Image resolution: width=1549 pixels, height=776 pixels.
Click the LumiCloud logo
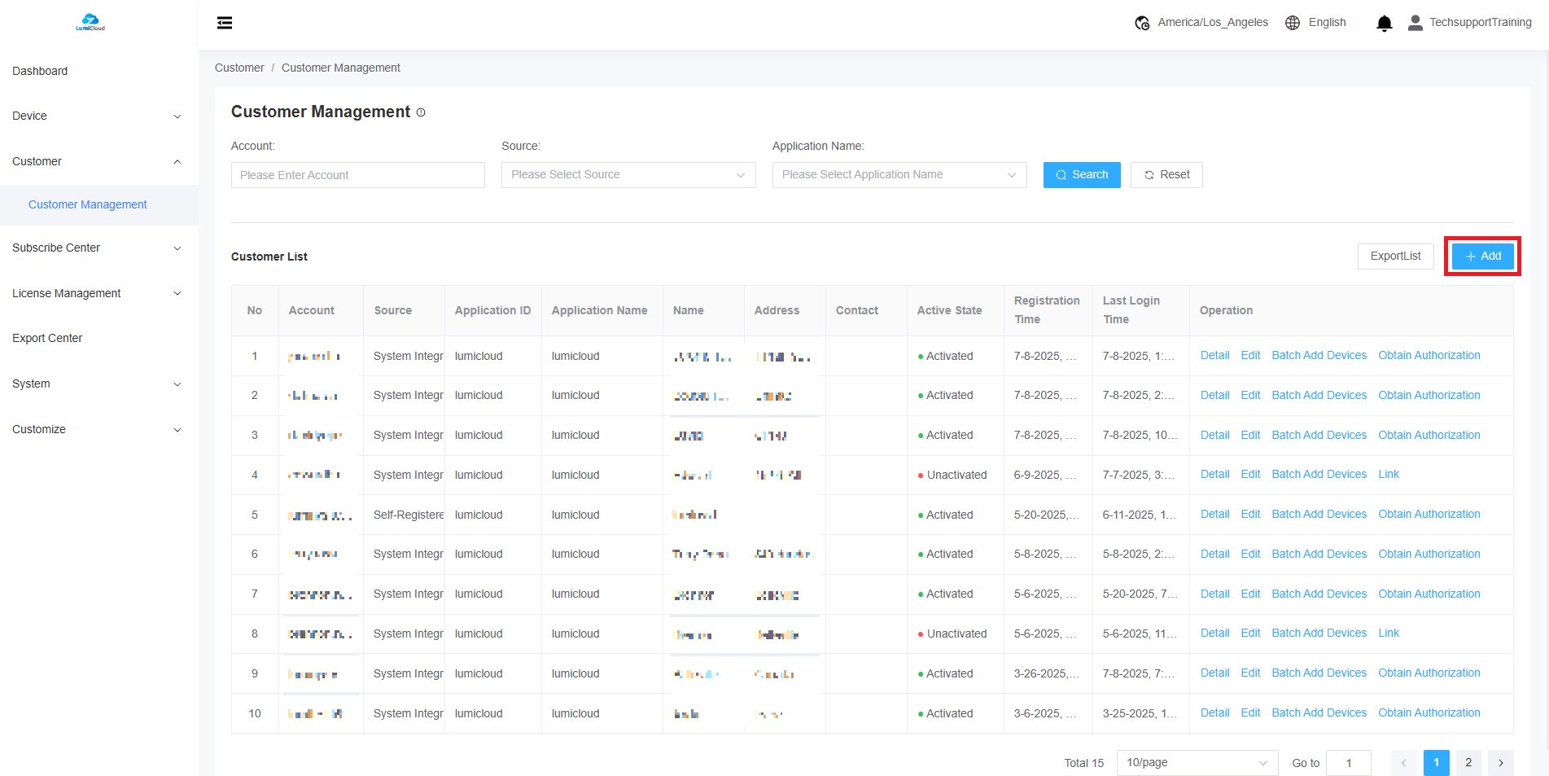[x=90, y=22]
